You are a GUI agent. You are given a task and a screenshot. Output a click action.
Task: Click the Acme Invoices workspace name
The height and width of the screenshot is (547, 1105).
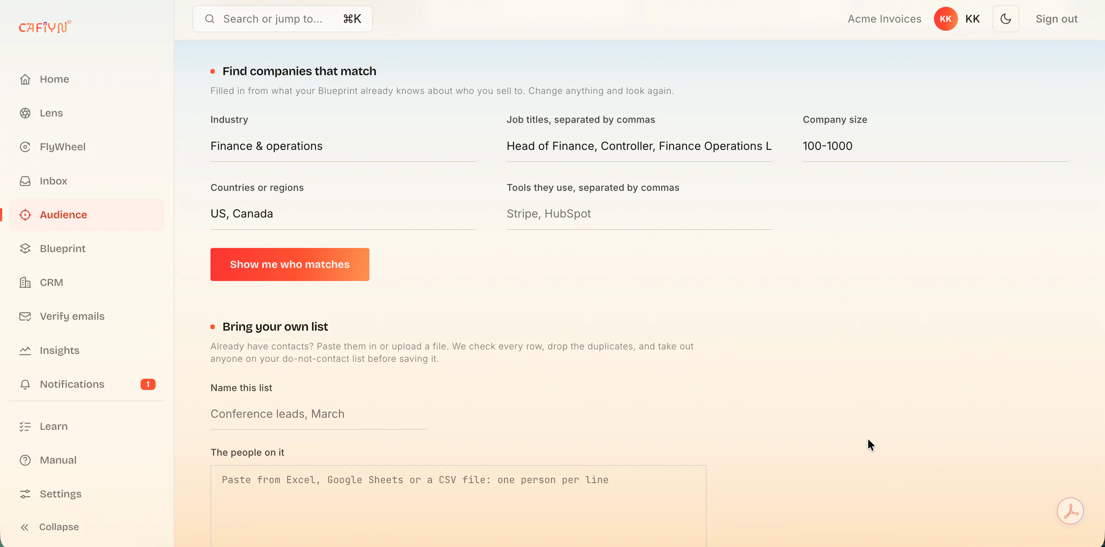point(884,19)
